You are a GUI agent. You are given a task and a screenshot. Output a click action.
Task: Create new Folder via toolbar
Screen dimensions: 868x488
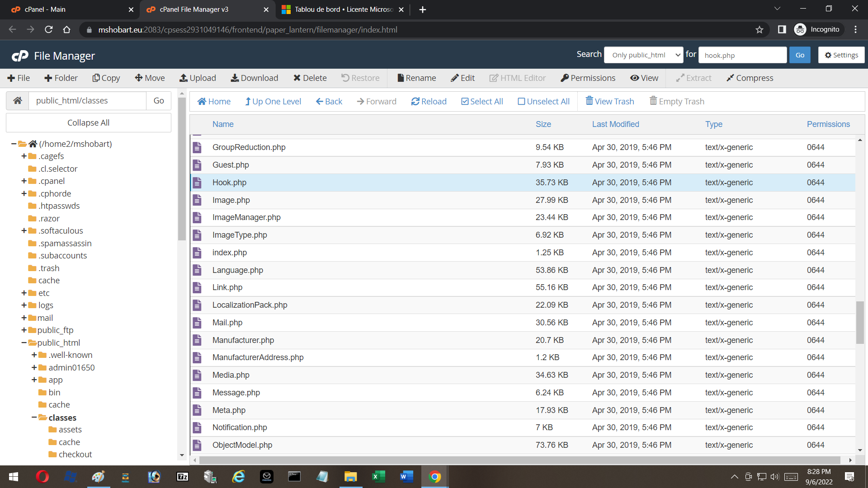(x=61, y=78)
